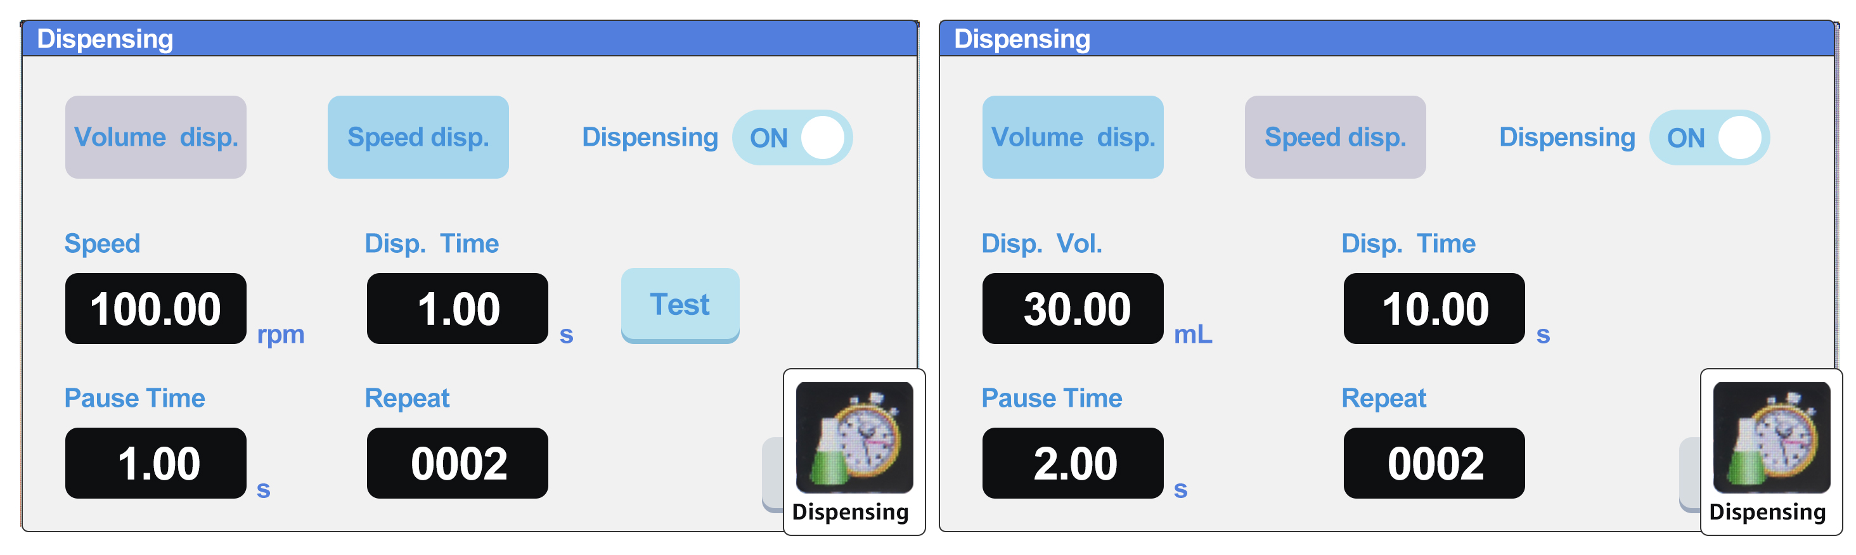Select Speed disp. mode in right panel

pos(1334,137)
